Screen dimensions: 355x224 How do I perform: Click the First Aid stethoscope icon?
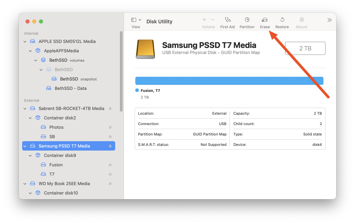pos(227,20)
